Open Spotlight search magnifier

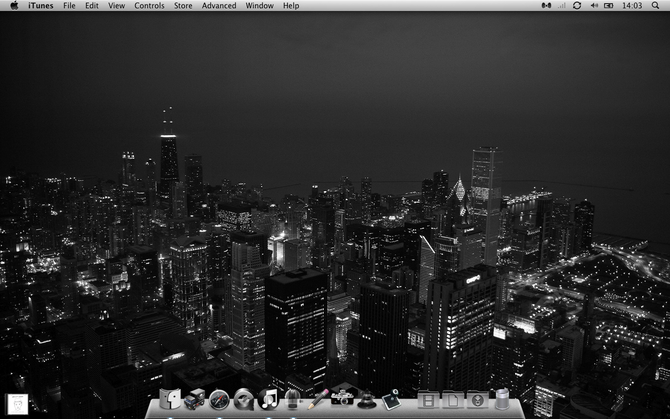tap(655, 6)
